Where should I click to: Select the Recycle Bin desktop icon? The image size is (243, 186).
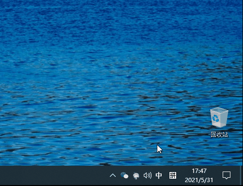(219, 117)
